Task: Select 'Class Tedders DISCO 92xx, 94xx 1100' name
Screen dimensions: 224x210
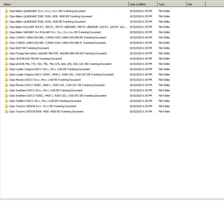Action: (45, 101)
